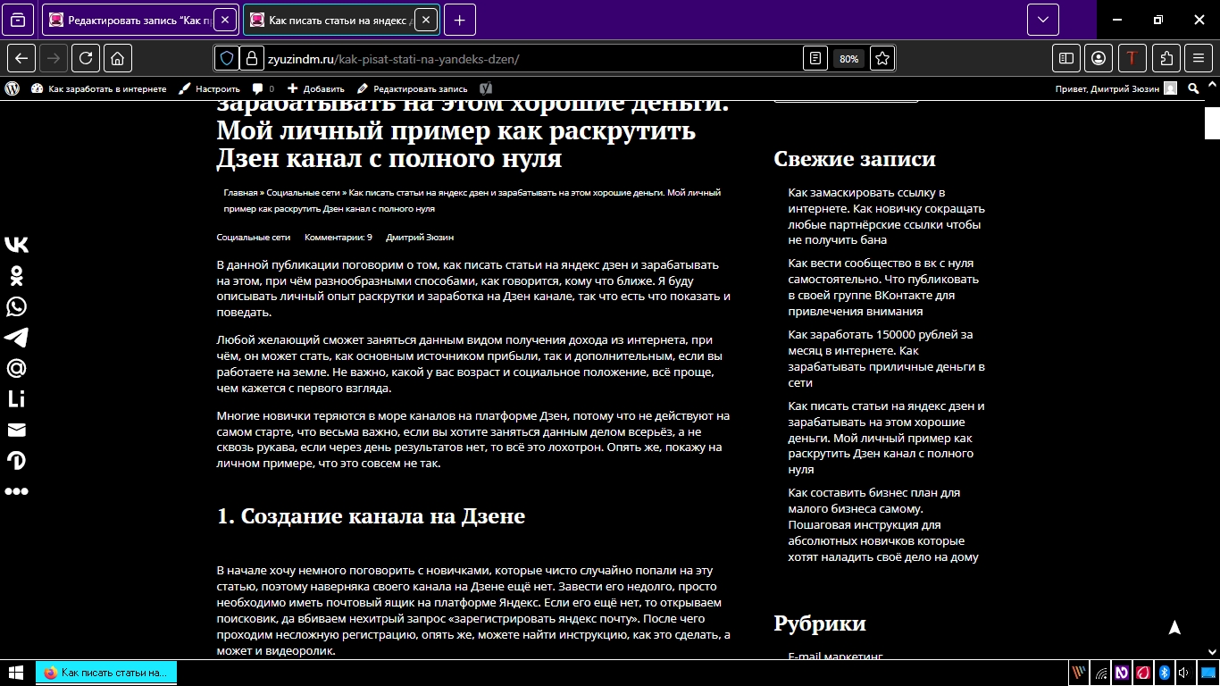Open the Wi-Fi network tray icon

click(1101, 673)
